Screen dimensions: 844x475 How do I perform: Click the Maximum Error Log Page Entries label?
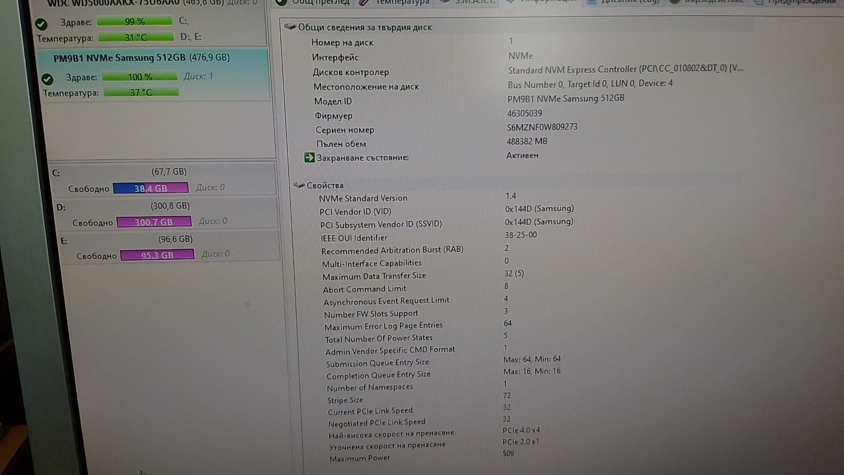click(x=383, y=326)
